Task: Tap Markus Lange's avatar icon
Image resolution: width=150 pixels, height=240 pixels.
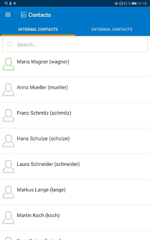Action: [9, 192]
